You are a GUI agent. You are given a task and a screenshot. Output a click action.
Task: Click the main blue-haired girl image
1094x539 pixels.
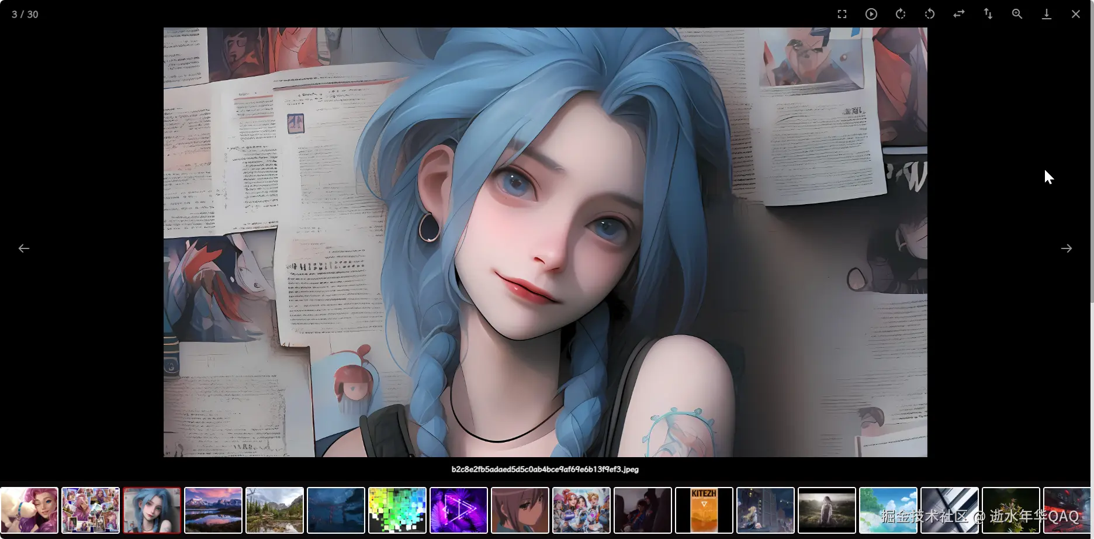click(x=545, y=242)
